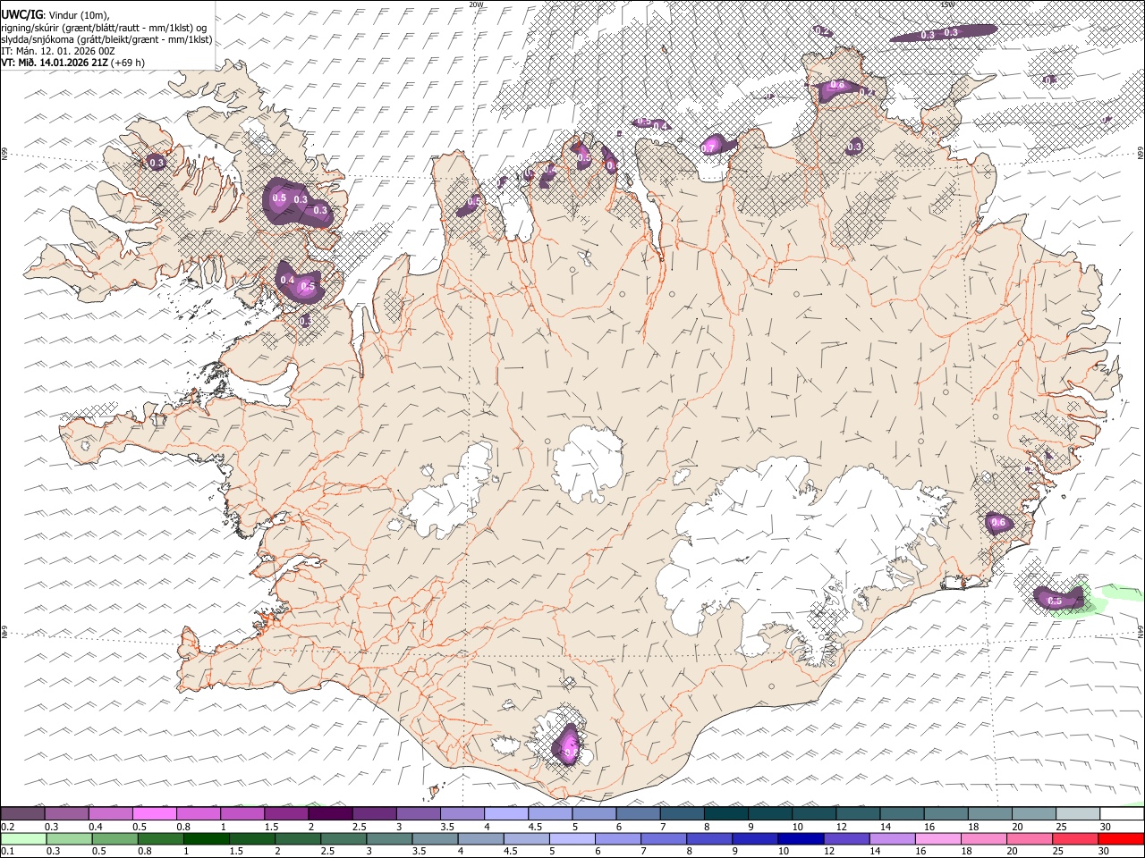This screenshot has height=858, width=1145.
Task: Click the dark plum 0.2 snow legend swatch
Action: (x=22, y=814)
